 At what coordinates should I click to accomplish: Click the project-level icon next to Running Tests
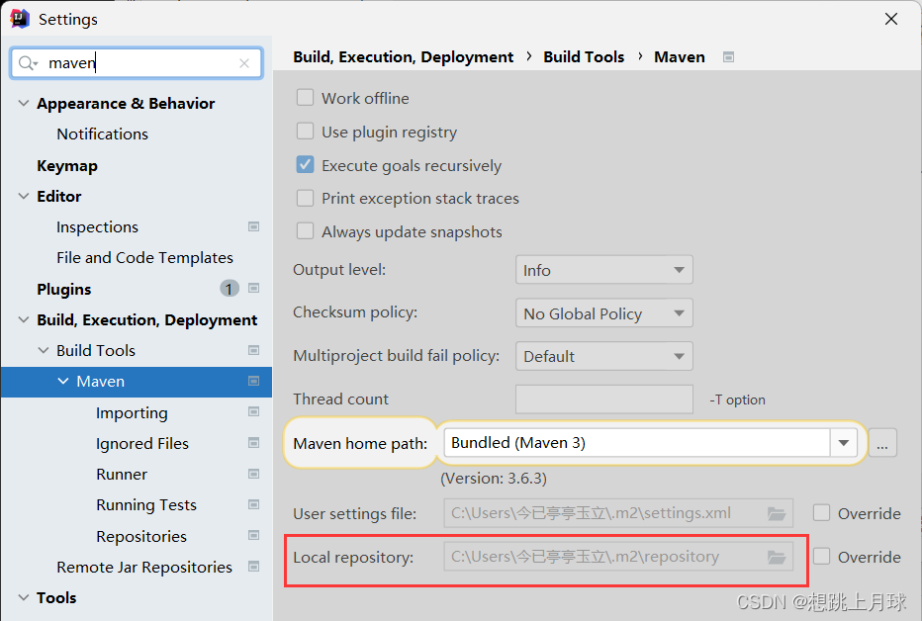(254, 504)
